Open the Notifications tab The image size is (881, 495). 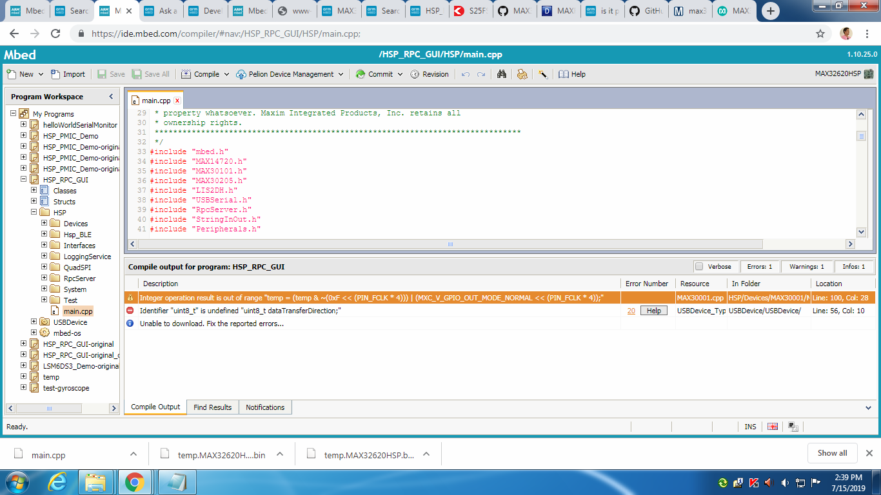[x=265, y=407]
